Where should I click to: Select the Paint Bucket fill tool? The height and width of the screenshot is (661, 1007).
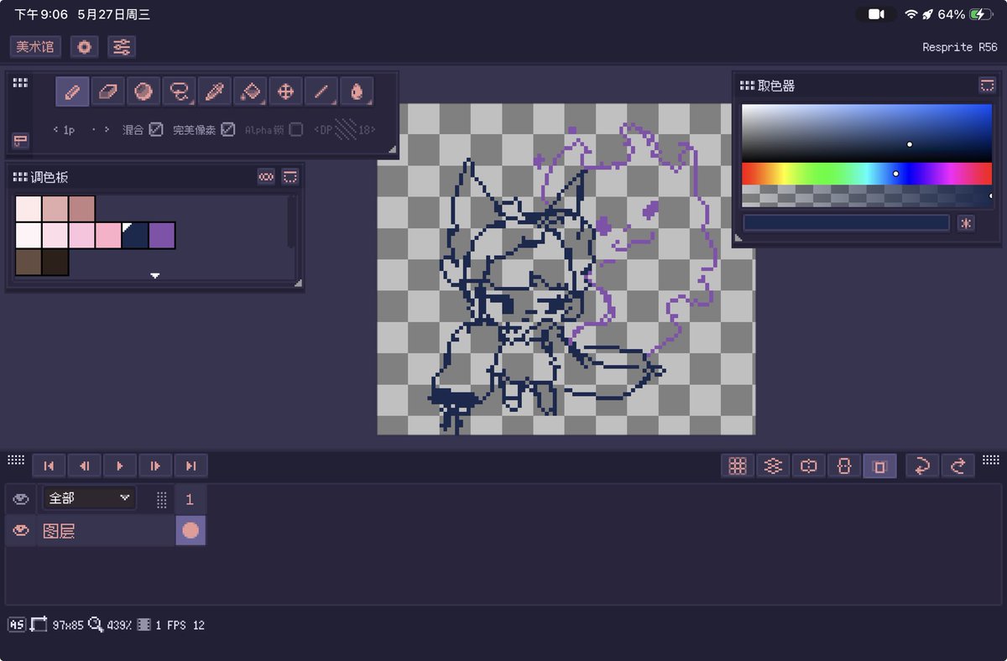tap(250, 91)
